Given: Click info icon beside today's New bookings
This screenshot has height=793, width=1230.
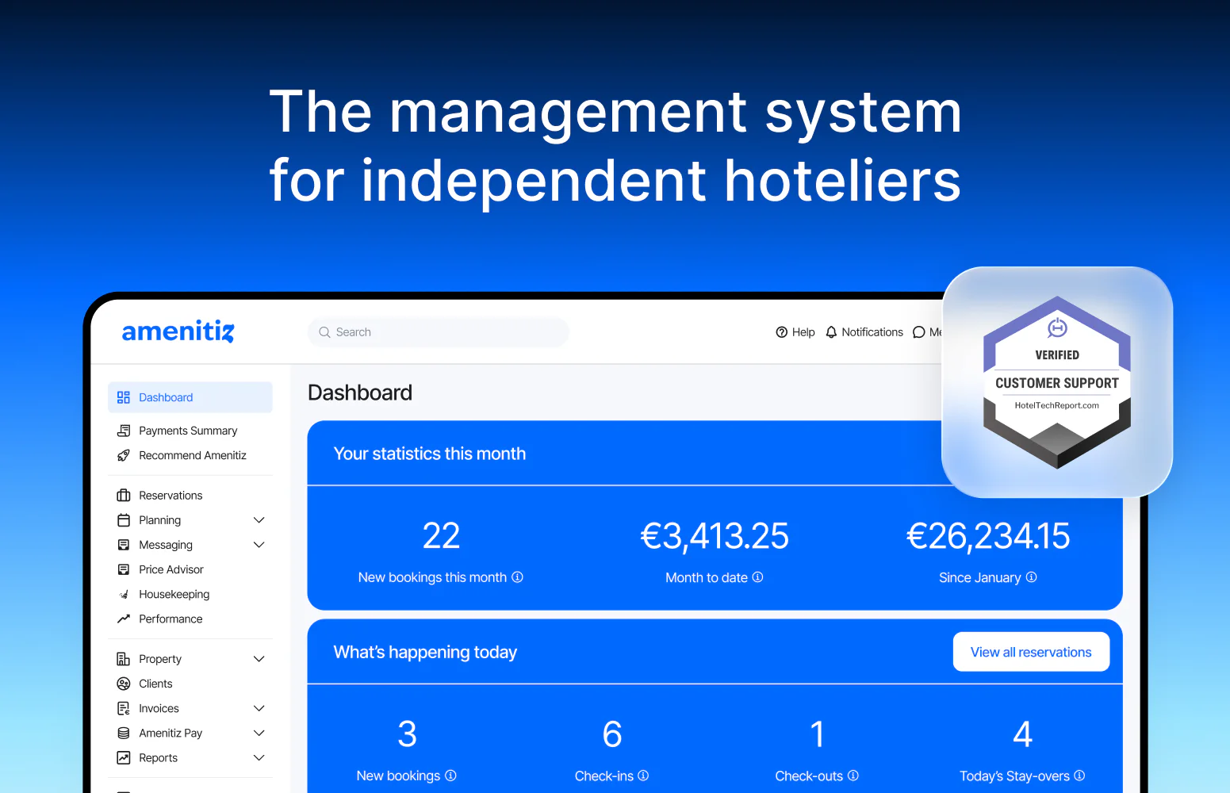Looking at the screenshot, I should click(450, 776).
